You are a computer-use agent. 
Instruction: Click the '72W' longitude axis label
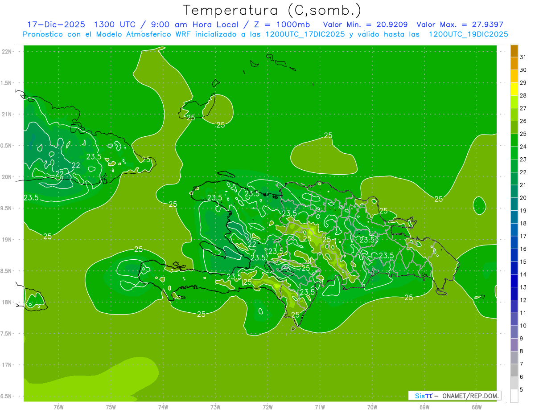click(x=267, y=407)
